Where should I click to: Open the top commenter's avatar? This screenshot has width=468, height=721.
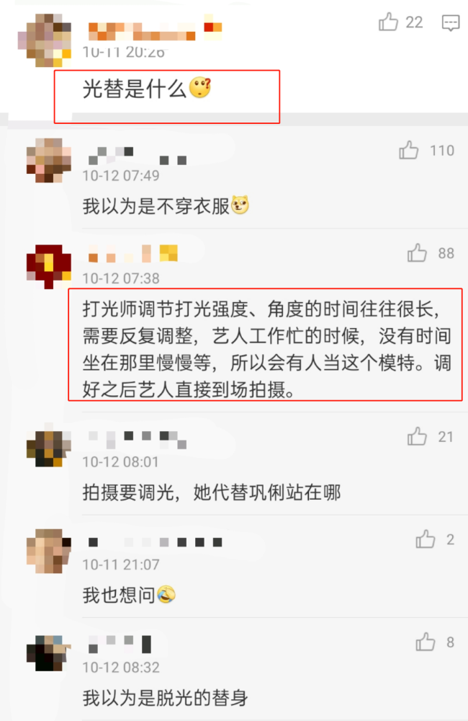(x=45, y=40)
